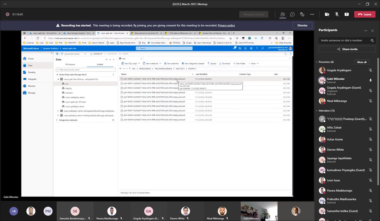Select presenter Gabi Münster in list

[x=346, y=80]
